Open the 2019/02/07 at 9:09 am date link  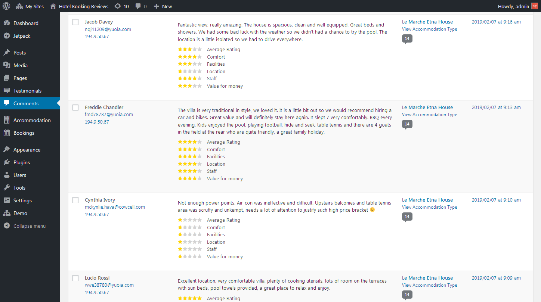coord(496,278)
